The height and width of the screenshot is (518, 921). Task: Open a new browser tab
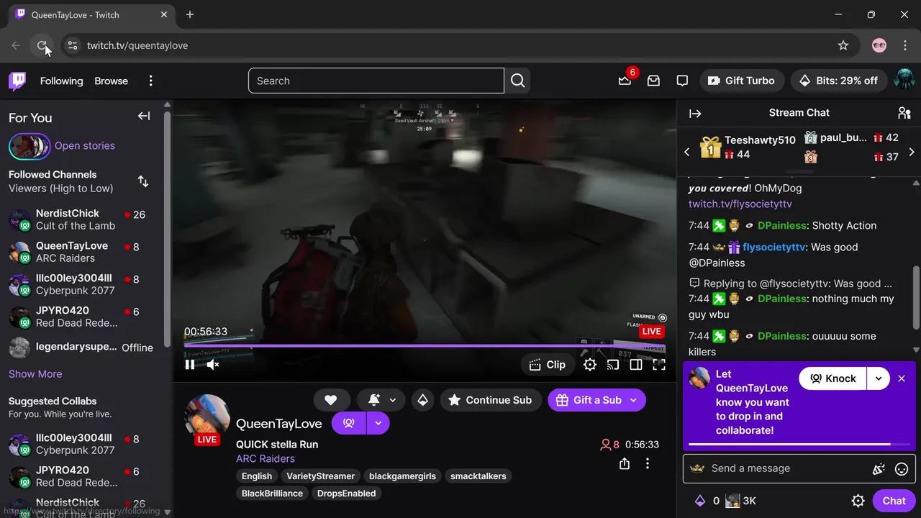click(x=190, y=14)
